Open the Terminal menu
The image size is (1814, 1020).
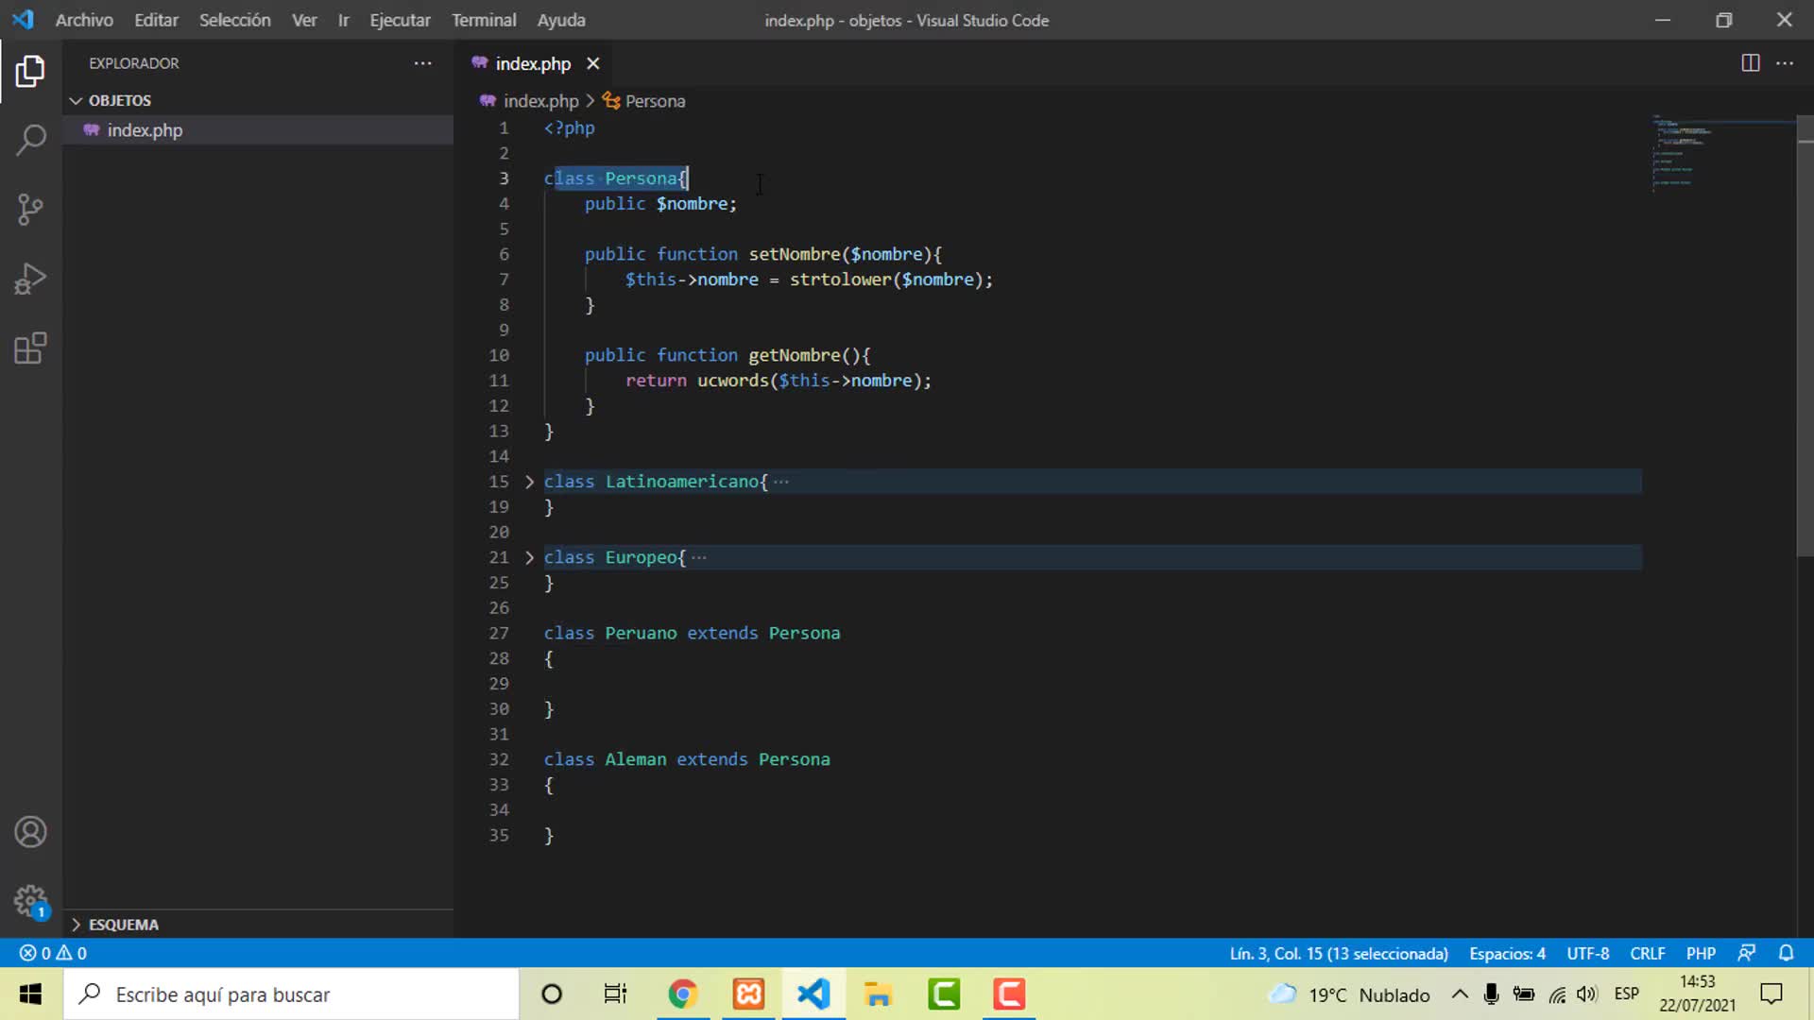(x=484, y=20)
